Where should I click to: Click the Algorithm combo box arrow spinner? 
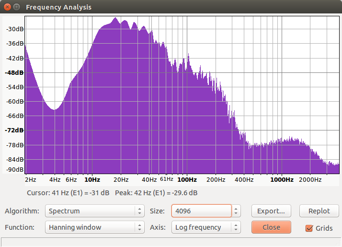point(139,211)
